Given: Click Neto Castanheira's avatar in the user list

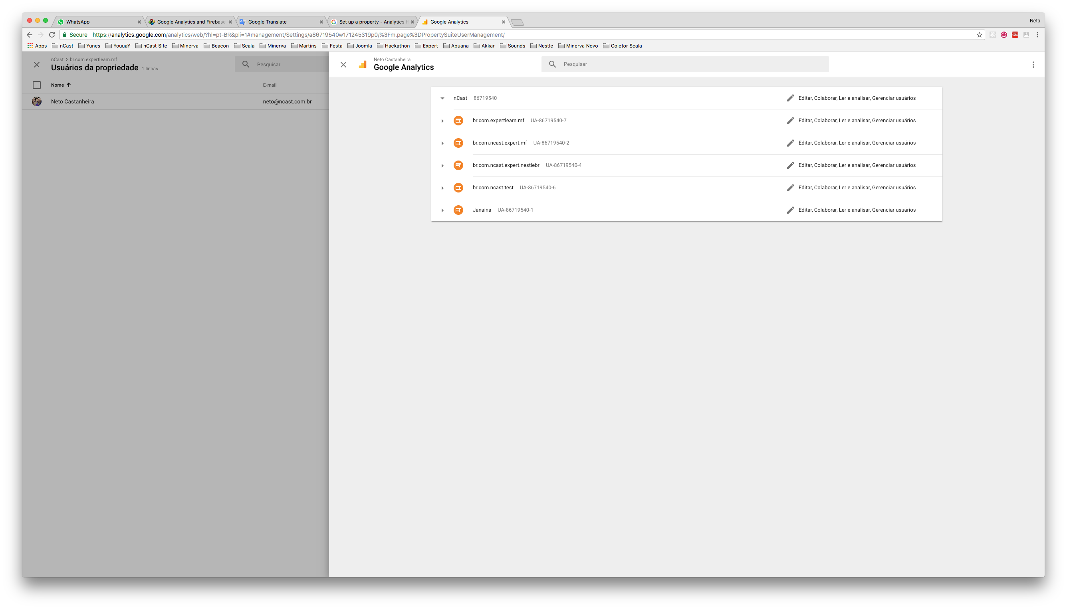Looking at the screenshot, I should tap(37, 101).
